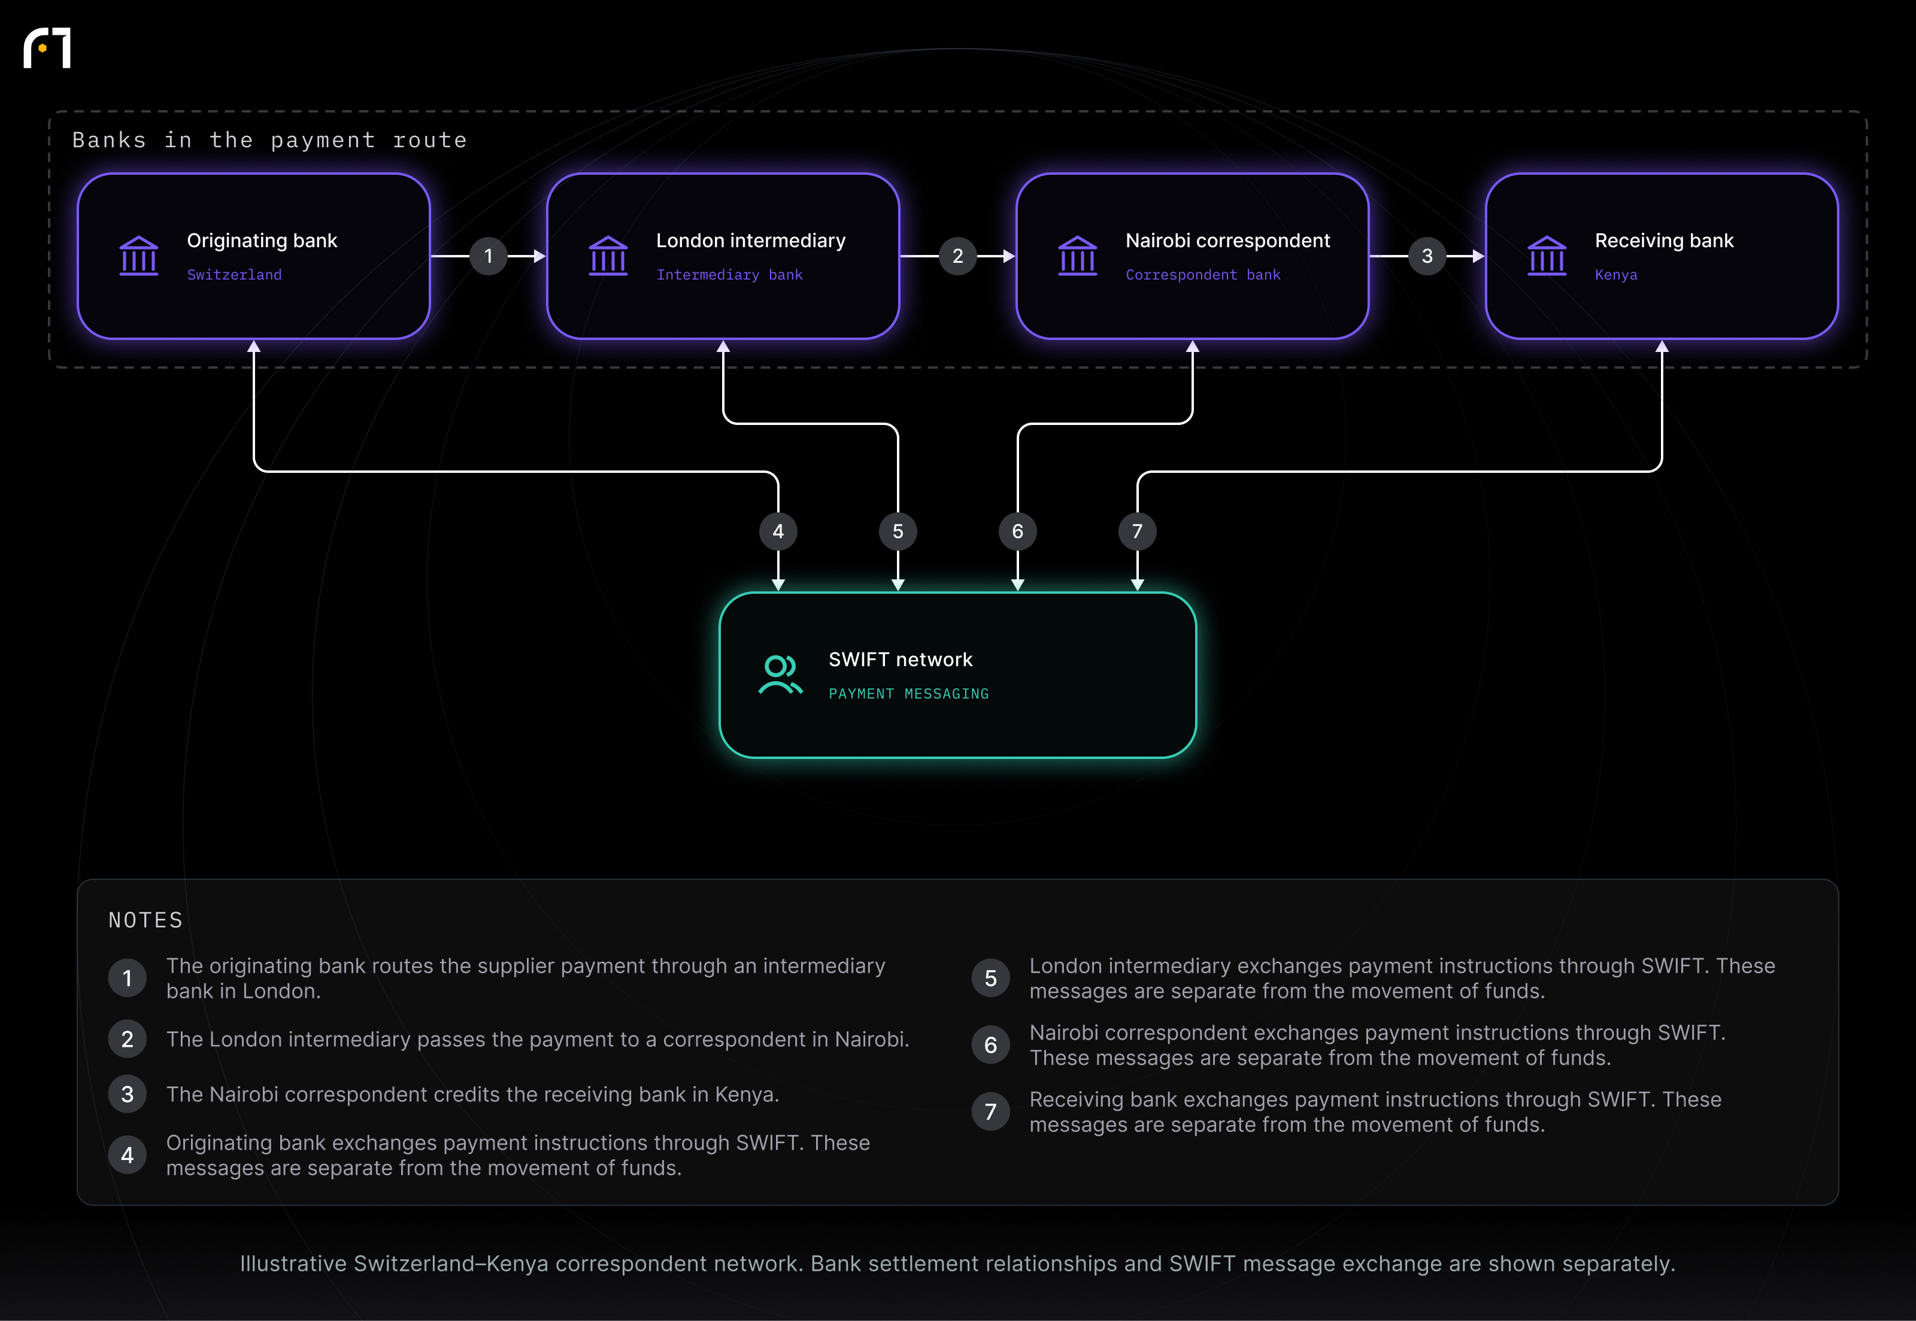1916x1321 pixels.
Task: Click note starting Receiving bank exchanges payment instructions
Action: point(1375,1113)
